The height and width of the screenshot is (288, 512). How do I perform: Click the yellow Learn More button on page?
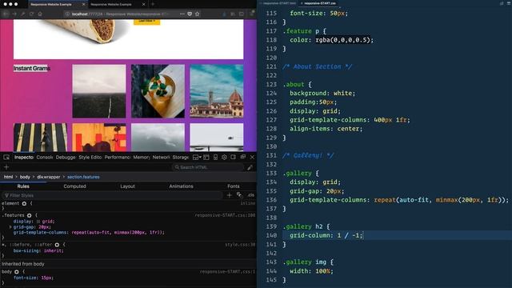click(x=147, y=22)
